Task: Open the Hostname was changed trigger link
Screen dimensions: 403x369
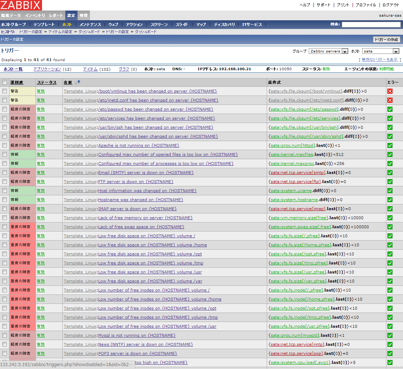Action: point(140,200)
